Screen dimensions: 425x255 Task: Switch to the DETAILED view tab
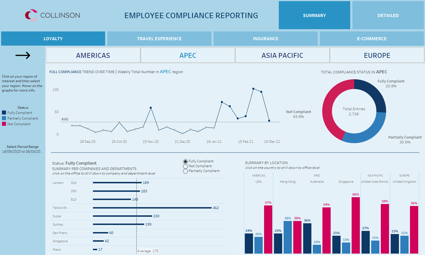point(388,15)
